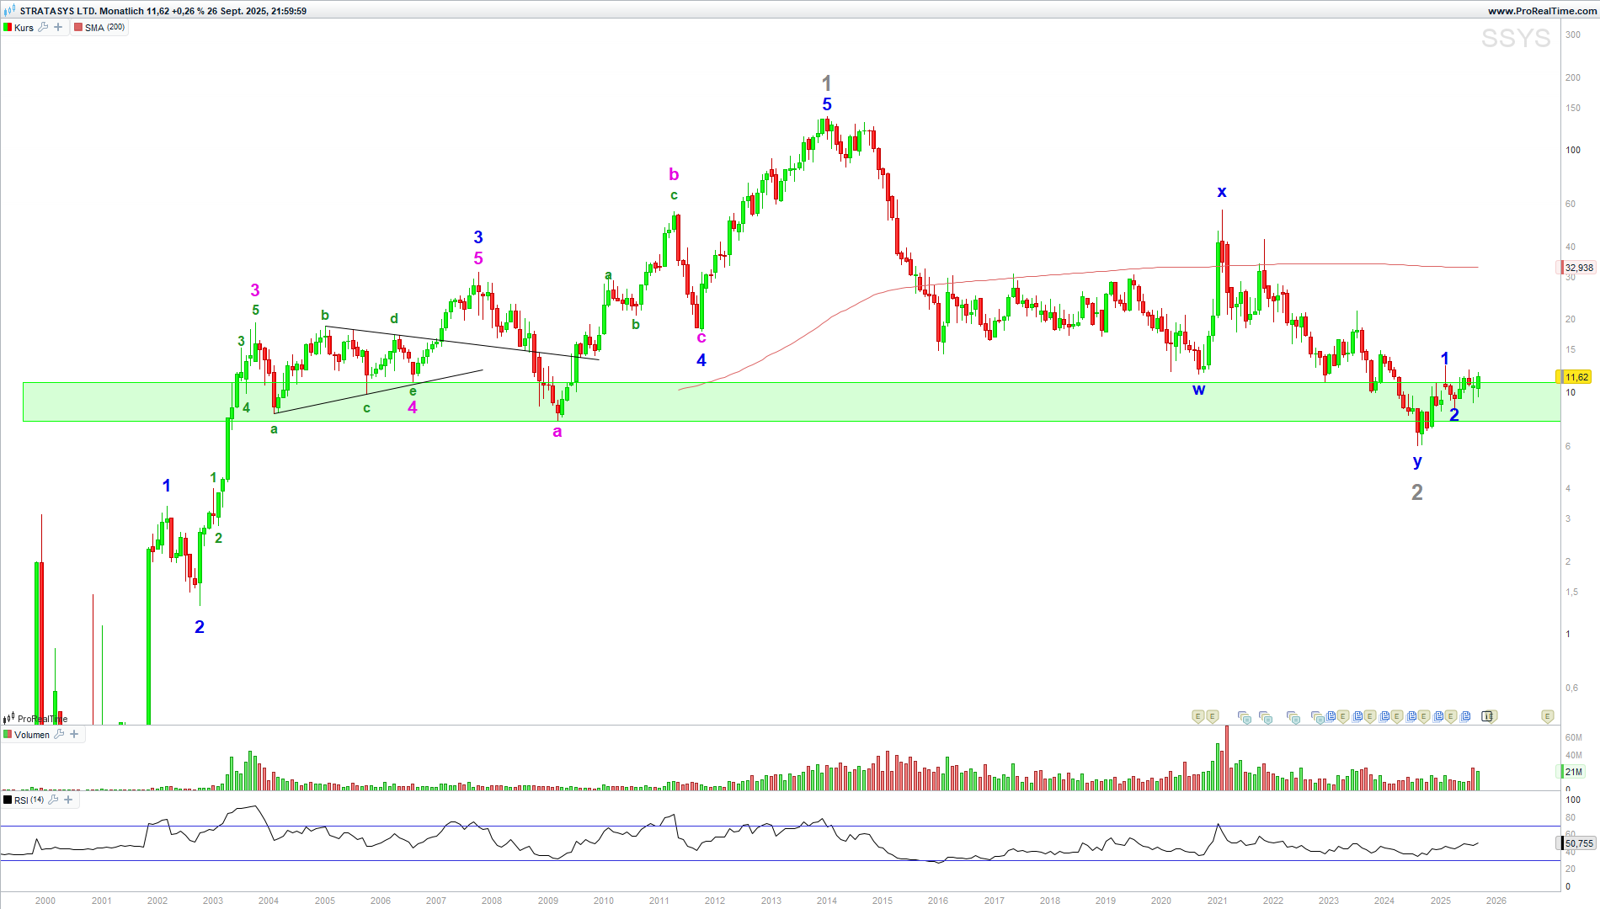Screen dimensions: 1600x909
Task: Open first earnings E marker near 2021
Action: tap(1197, 716)
